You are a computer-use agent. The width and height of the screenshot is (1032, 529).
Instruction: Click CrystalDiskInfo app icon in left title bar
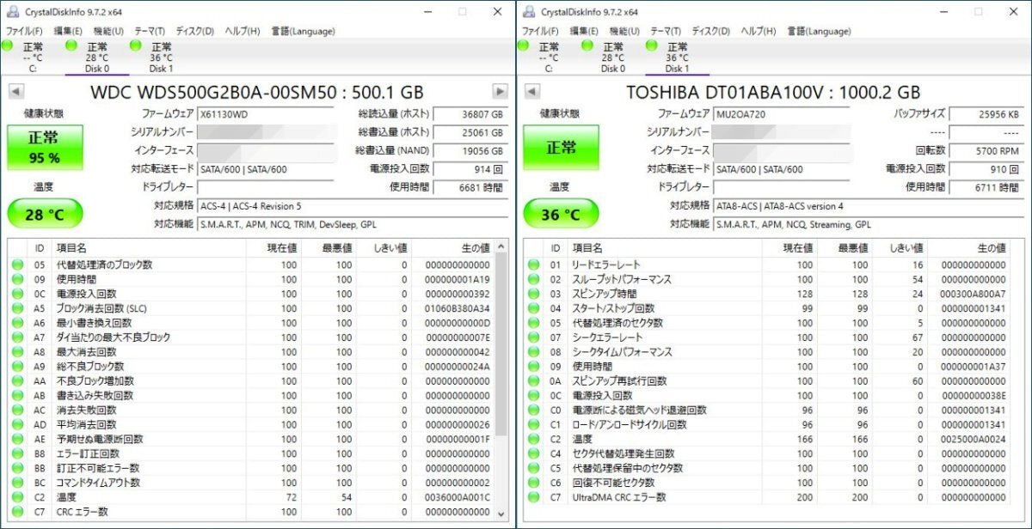click(x=13, y=12)
